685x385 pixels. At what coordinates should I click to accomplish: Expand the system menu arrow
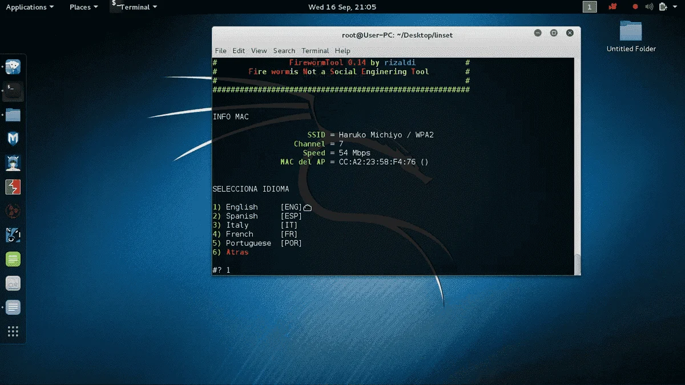pos(675,7)
